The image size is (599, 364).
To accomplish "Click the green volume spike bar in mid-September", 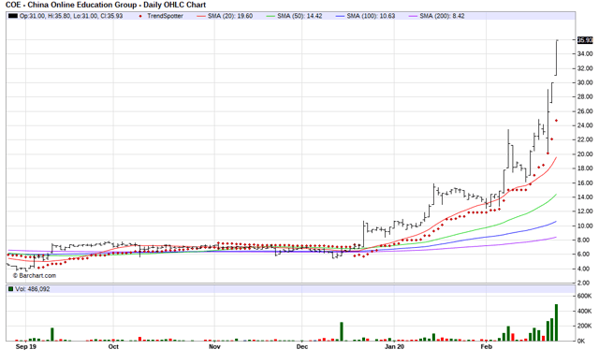I will point(52,334).
